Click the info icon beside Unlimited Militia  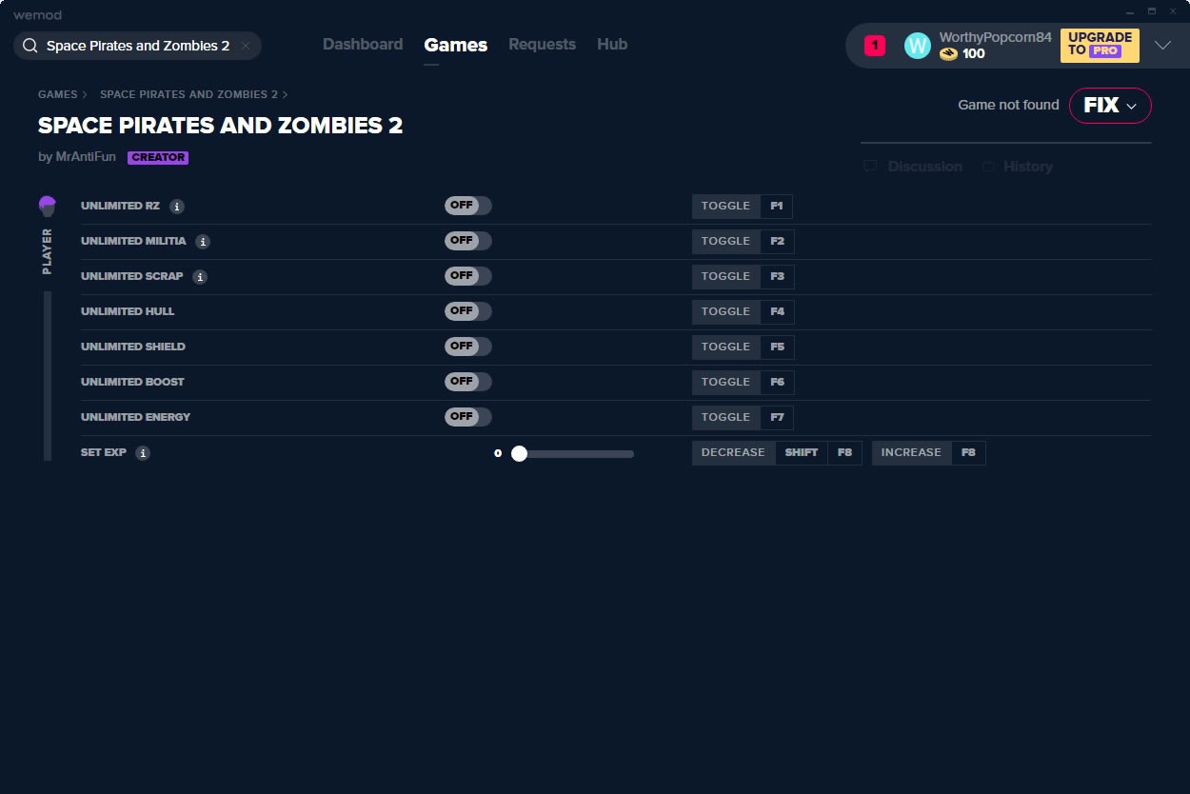pos(203,242)
